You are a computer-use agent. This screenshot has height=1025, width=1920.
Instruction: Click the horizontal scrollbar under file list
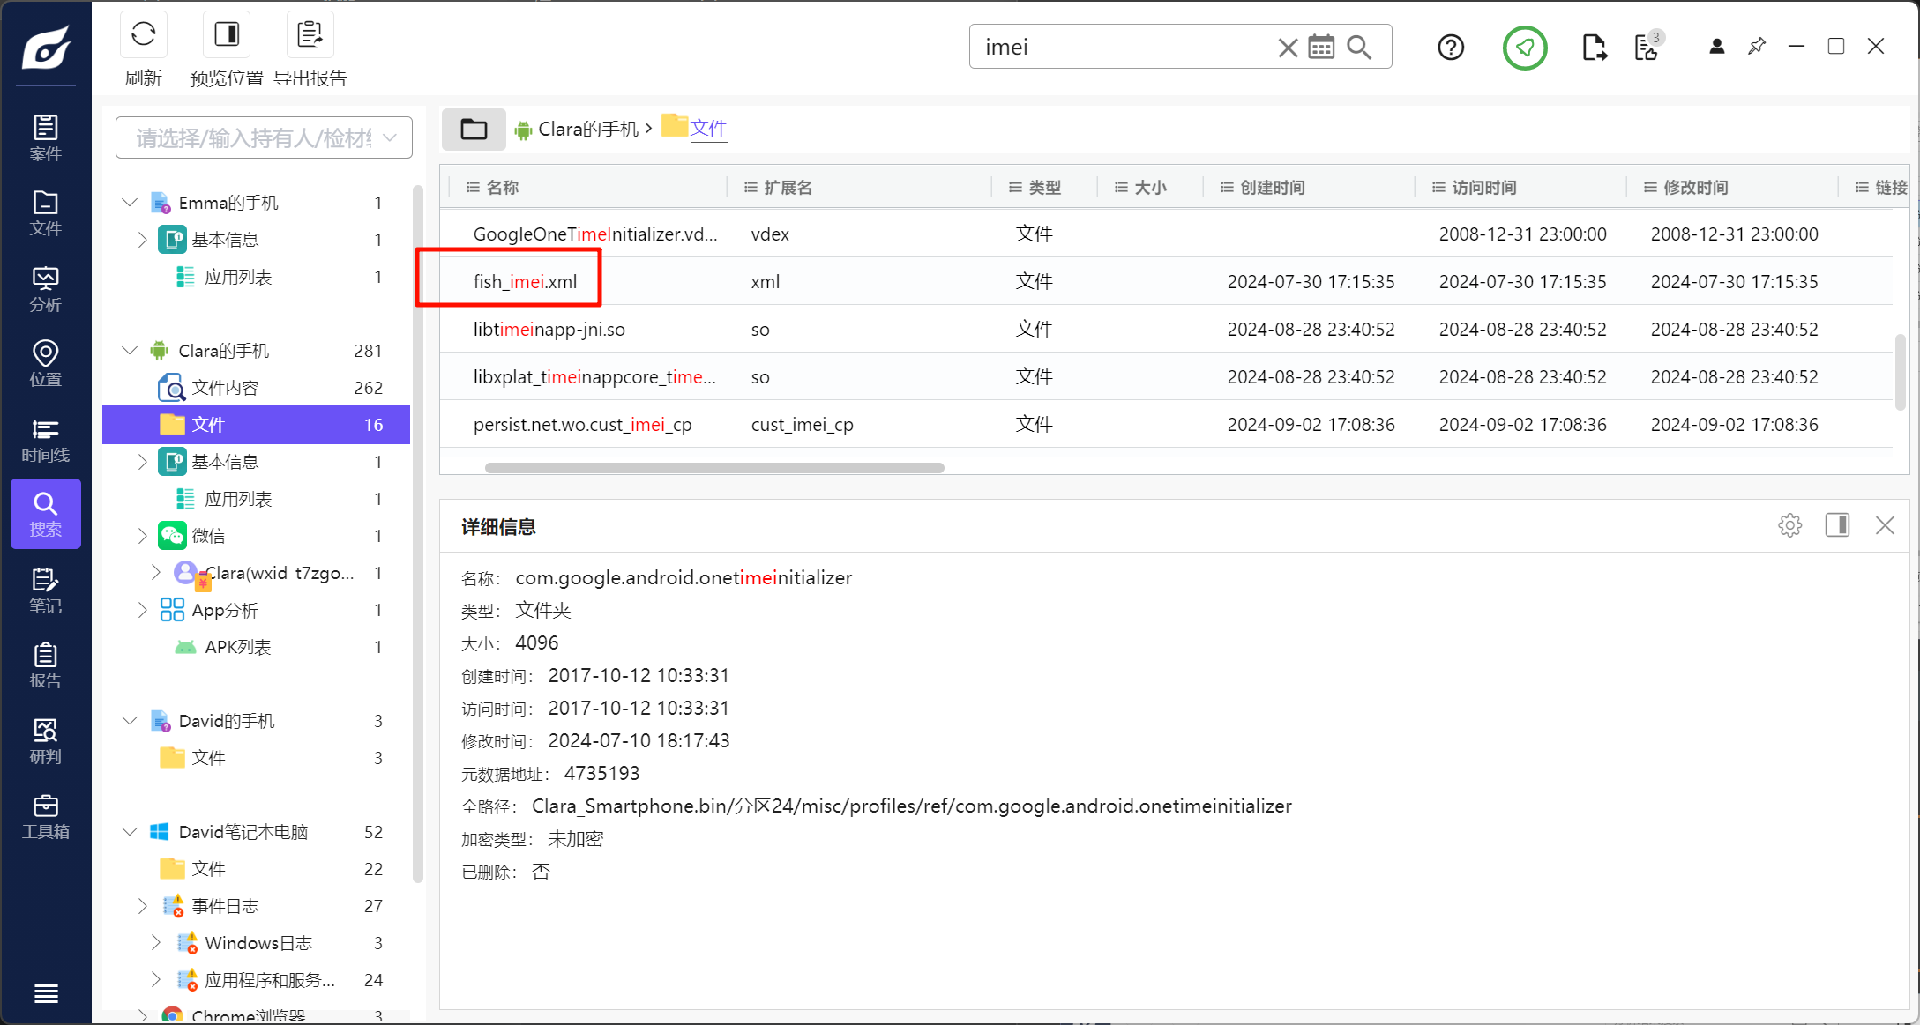[x=714, y=468]
